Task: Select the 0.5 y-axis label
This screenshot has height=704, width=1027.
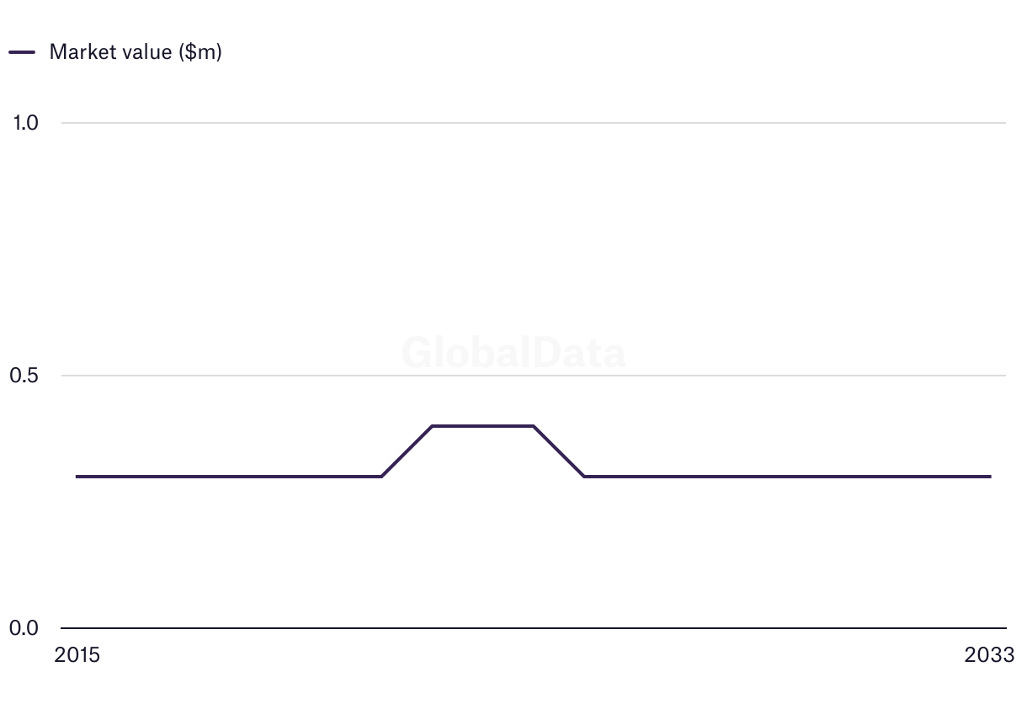Action: coord(24,376)
